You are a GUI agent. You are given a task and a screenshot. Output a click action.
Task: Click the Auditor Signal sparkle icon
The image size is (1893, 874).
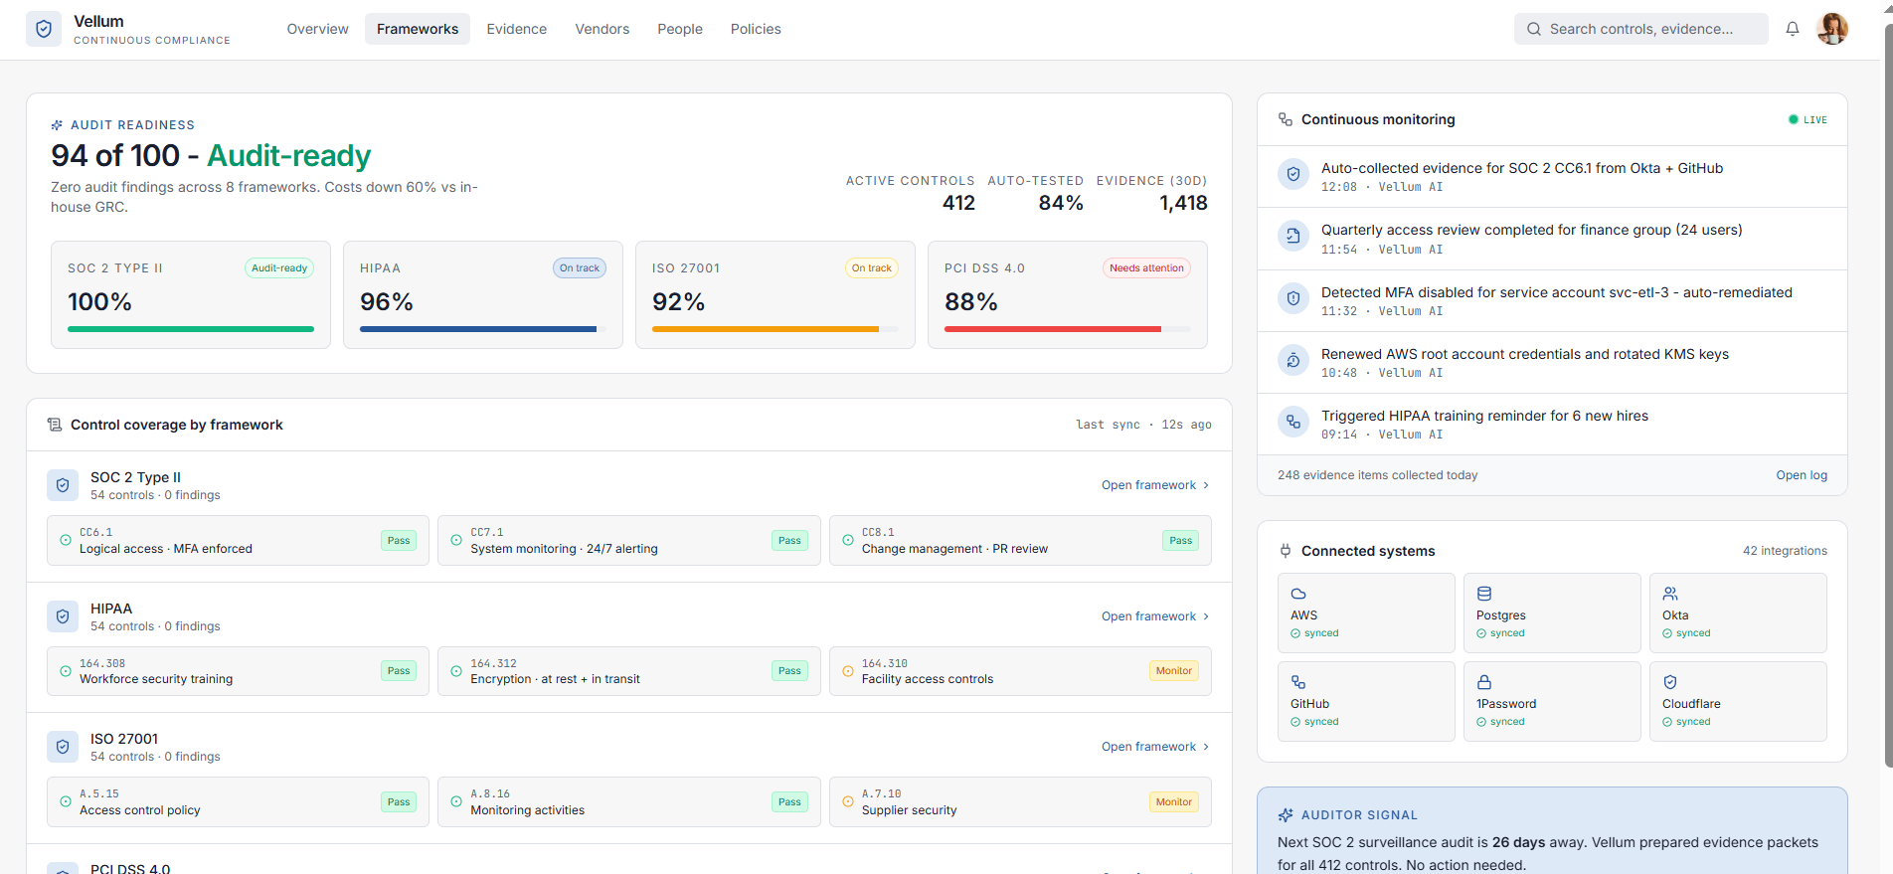(x=1286, y=815)
